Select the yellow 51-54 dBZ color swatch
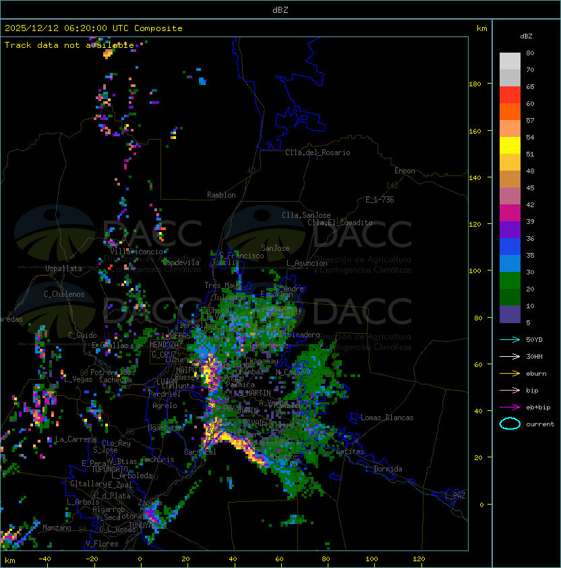Screen dimensions: 561x568 (x=510, y=146)
